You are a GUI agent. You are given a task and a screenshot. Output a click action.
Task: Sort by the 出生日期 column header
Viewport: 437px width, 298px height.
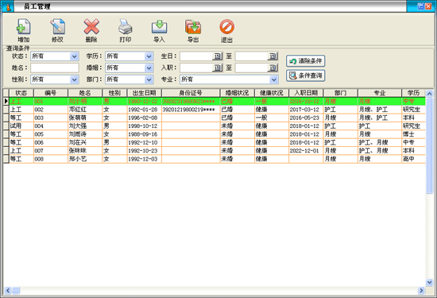click(144, 93)
